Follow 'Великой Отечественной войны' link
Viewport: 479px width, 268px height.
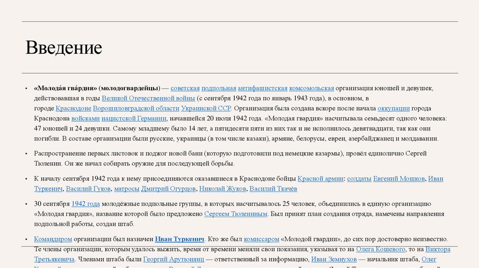coord(148,98)
